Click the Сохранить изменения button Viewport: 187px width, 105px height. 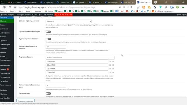[x=25, y=101]
